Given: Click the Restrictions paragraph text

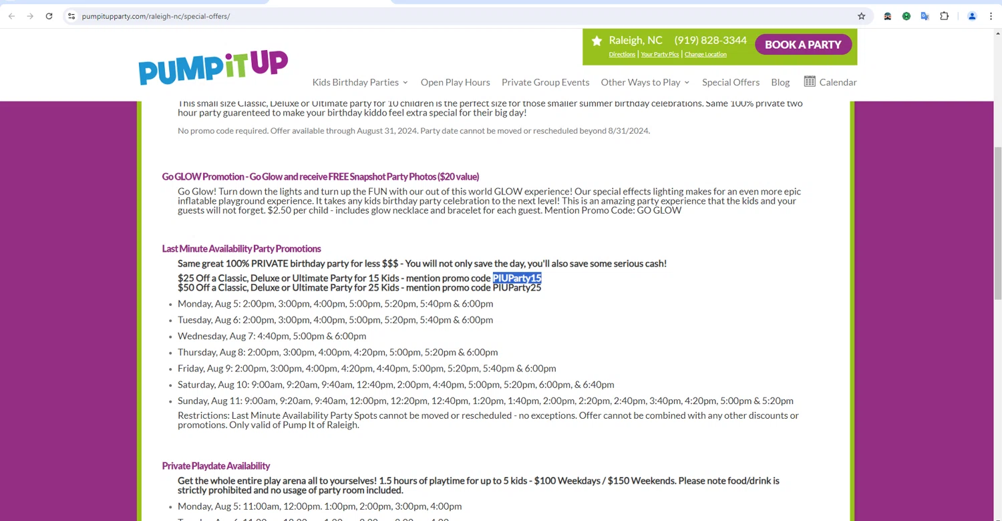Looking at the screenshot, I should click(488, 420).
